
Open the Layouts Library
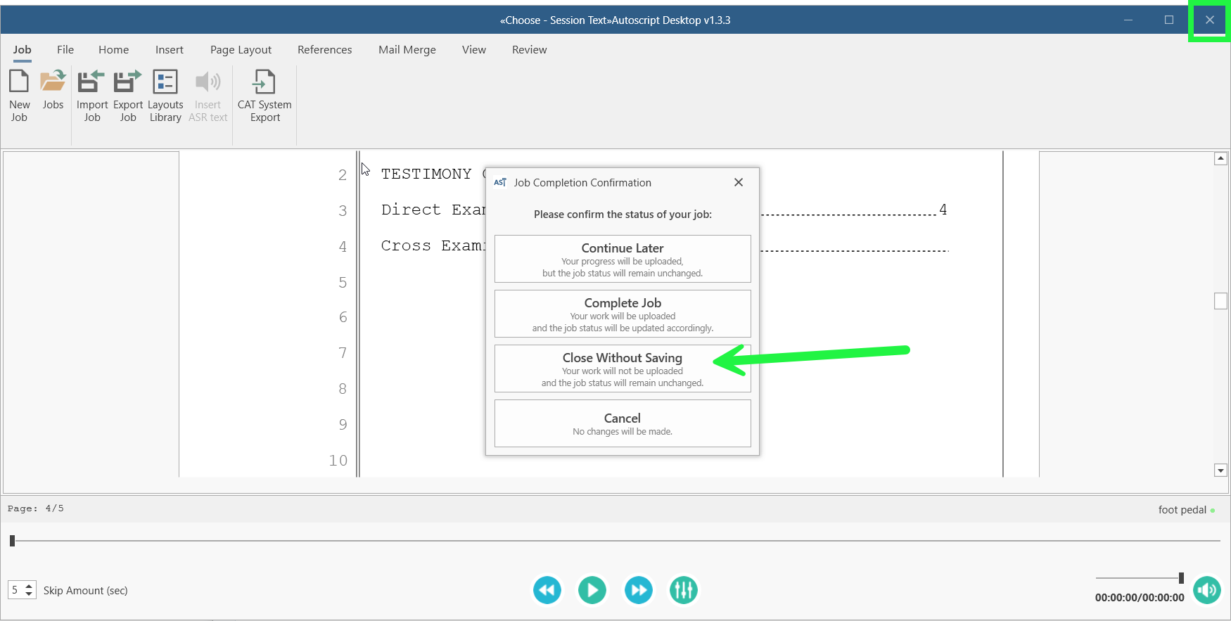(x=165, y=82)
